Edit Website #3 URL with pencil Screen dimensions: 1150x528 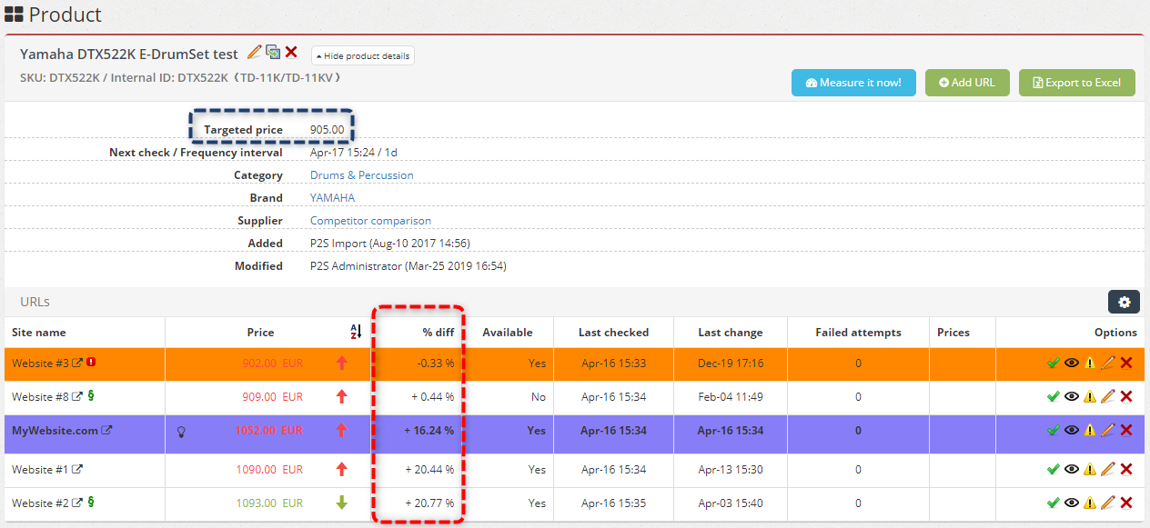pyautogui.click(x=1107, y=363)
